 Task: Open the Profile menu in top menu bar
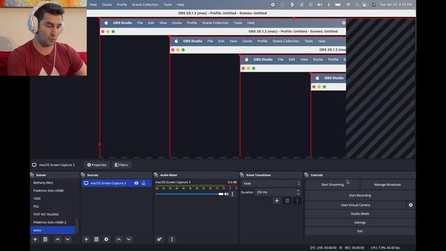coord(122,5)
